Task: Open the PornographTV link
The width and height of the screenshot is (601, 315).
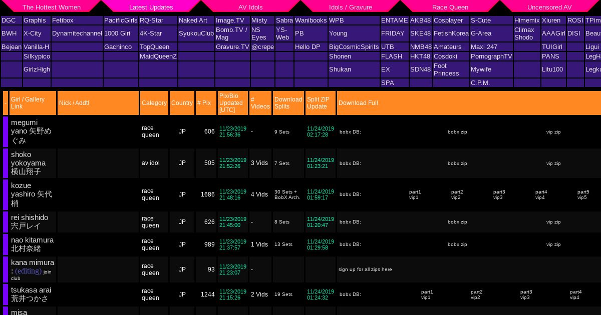Action: tap(491, 56)
